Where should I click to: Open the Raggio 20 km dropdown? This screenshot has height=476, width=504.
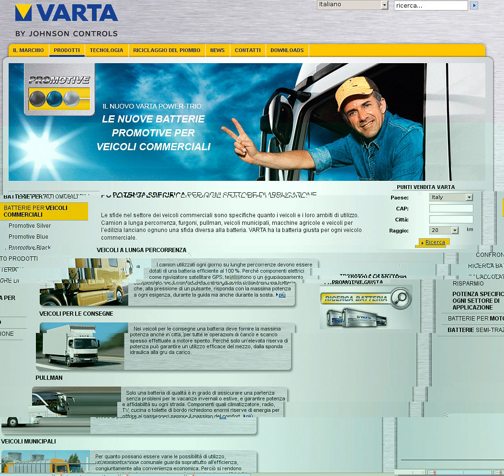[x=444, y=230]
